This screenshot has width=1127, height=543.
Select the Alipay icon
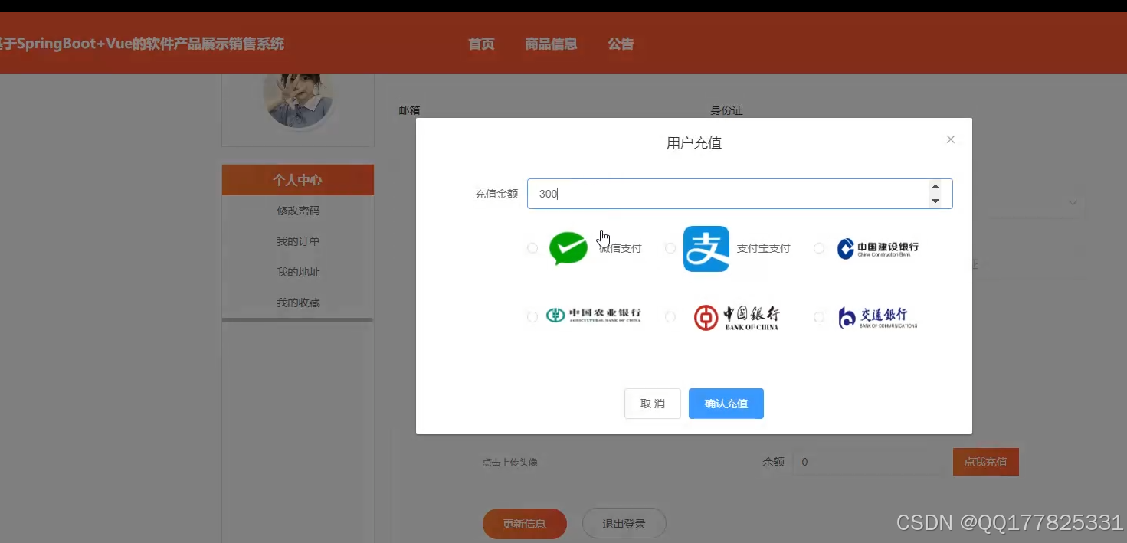[x=705, y=247]
